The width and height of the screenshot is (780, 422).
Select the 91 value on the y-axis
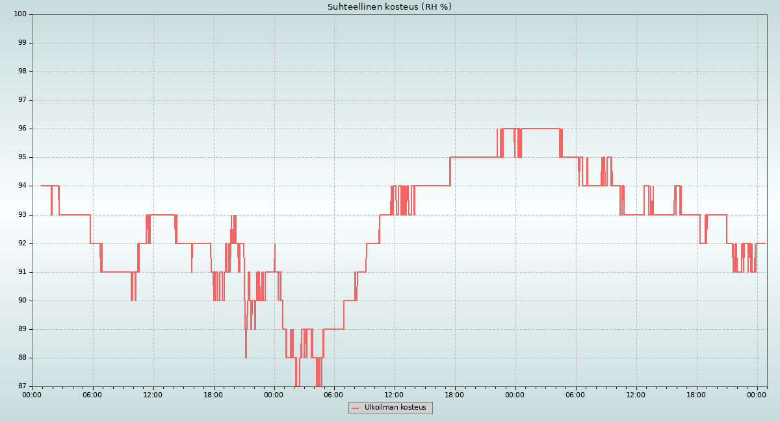pos(22,272)
